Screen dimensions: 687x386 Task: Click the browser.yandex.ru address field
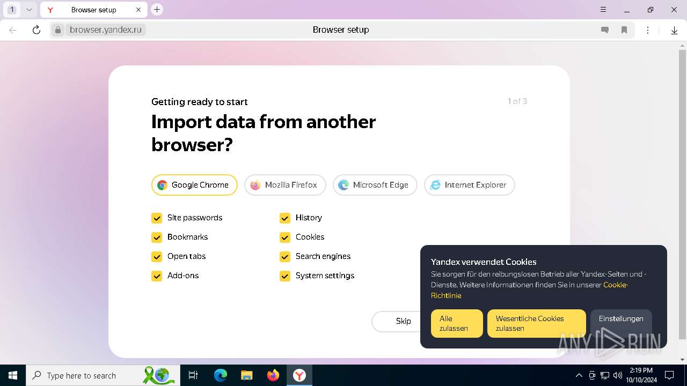pos(106,30)
